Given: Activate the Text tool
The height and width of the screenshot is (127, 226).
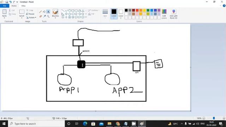Looking at the screenshot, I should coord(48,12).
